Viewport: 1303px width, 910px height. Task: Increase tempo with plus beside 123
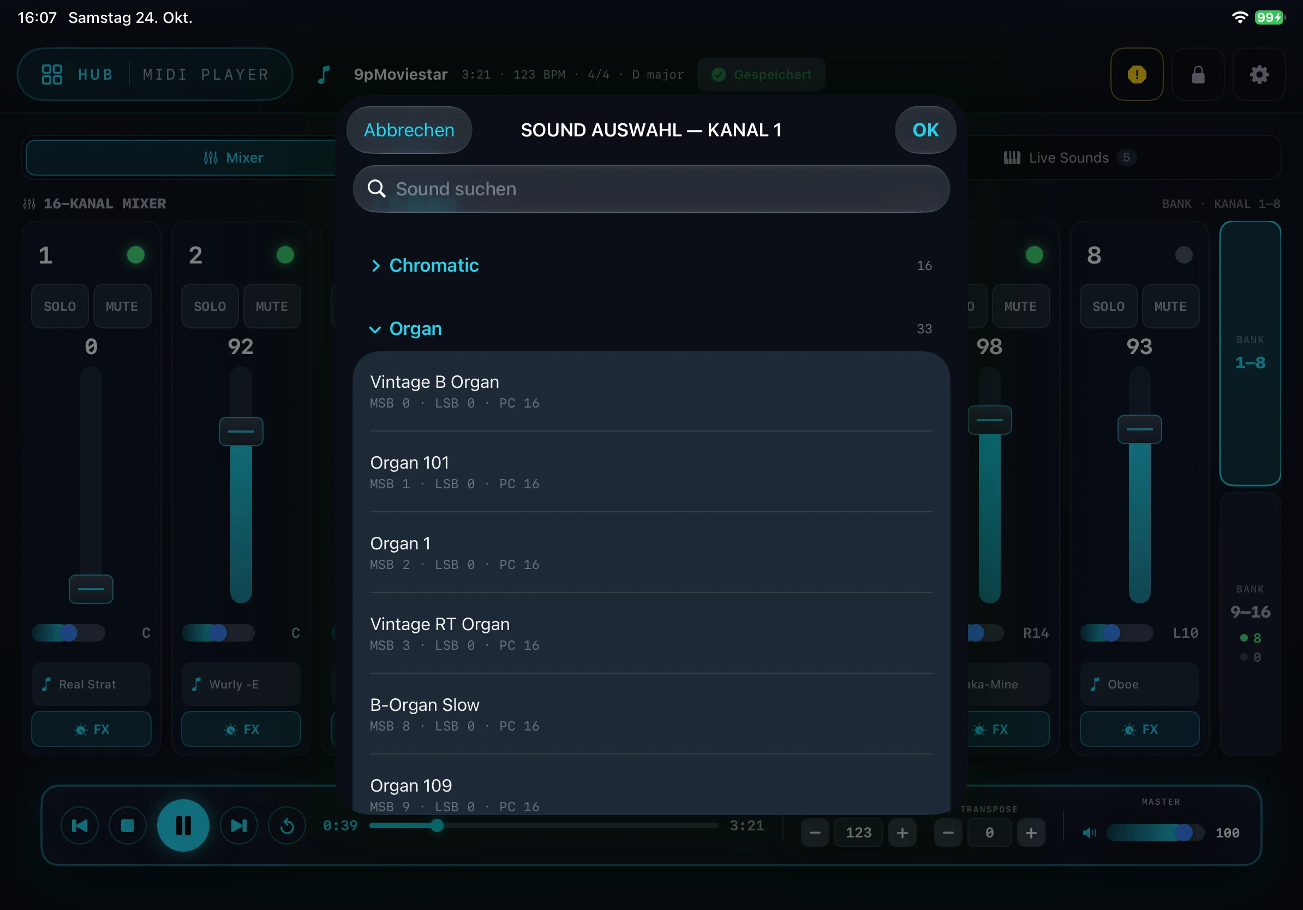pyautogui.click(x=902, y=833)
